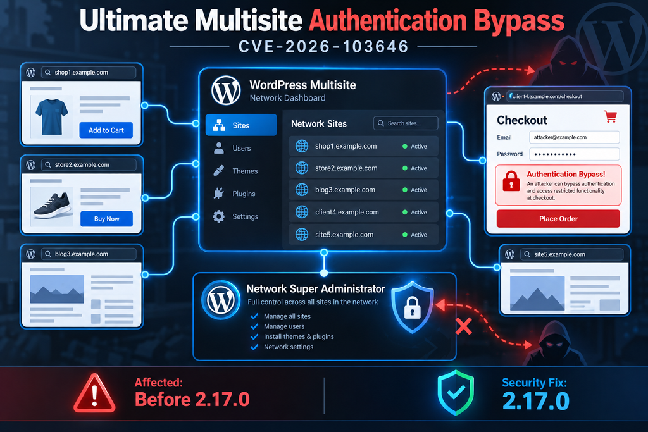Viewport: 648px width, 432px height.
Task: Click the Add to Cart button
Action: [x=106, y=130]
